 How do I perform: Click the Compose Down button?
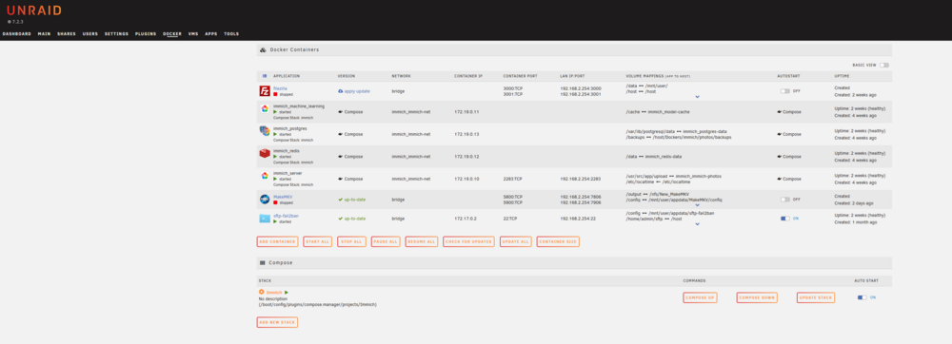coord(757,297)
